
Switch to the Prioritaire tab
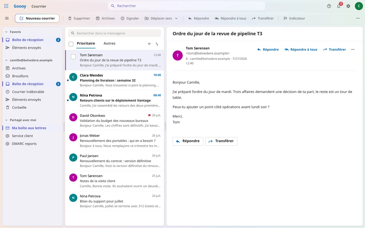point(86,43)
